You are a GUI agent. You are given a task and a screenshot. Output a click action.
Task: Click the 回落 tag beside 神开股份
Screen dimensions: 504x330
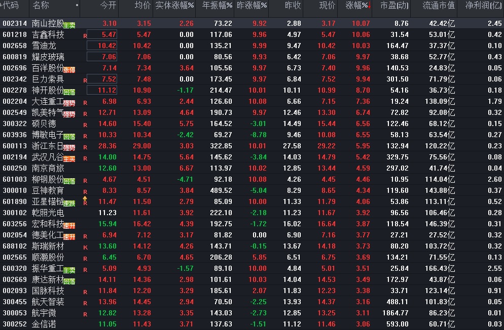(x=69, y=92)
